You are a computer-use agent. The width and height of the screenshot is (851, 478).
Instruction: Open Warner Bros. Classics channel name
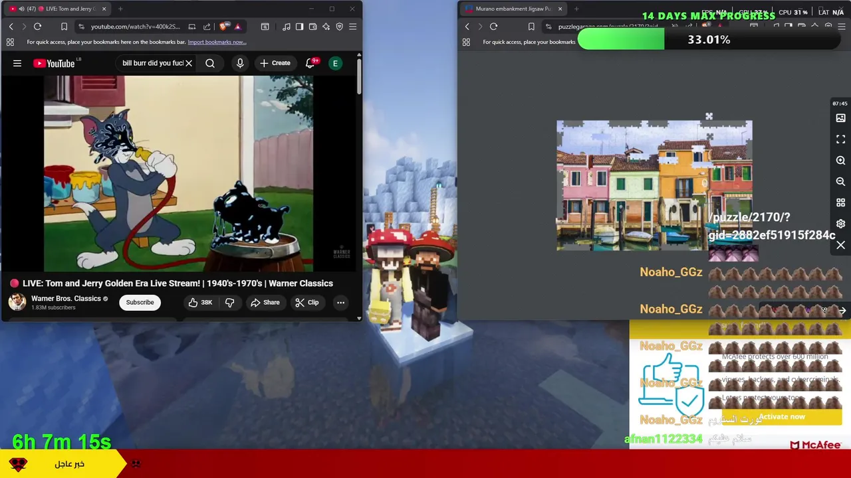(66, 299)
